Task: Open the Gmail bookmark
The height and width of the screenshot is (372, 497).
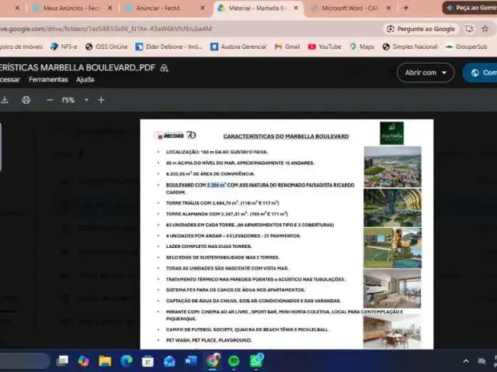Action: (x=287, y=46)
